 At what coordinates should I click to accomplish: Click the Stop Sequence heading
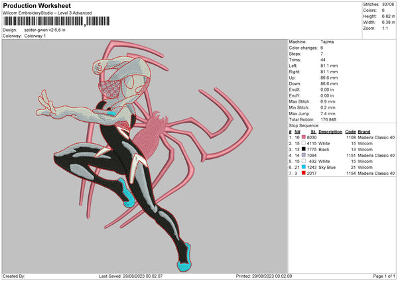(x=304, y=126)
